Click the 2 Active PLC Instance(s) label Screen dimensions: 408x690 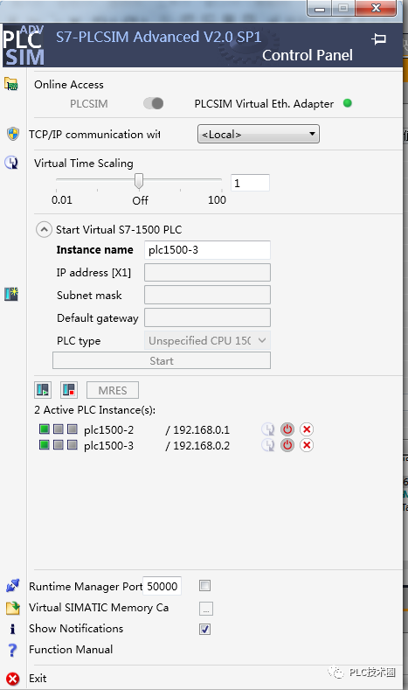(94, 409)
